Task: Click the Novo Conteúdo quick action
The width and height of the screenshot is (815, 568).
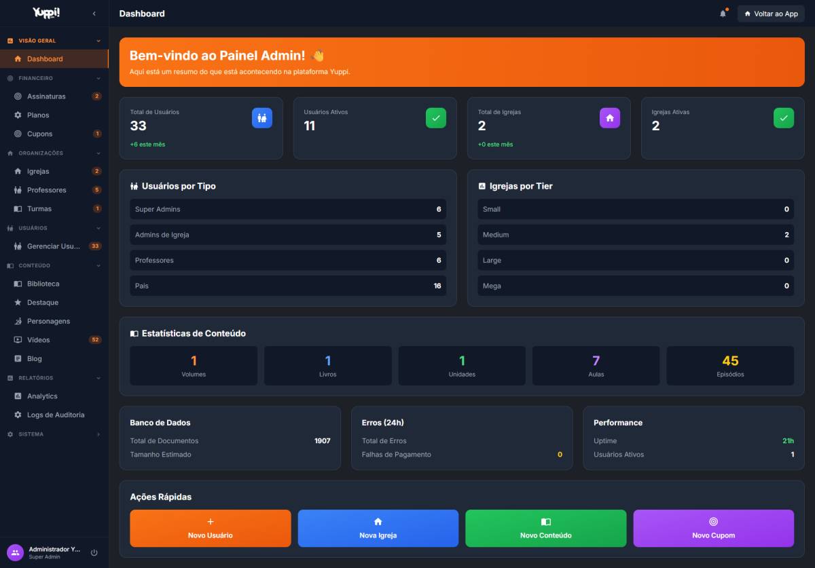Action: point(545,528)
